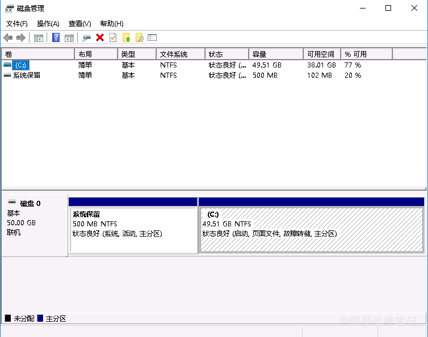Open the 文件(F) menu
The width and height of the screenshot is (428, 337).
point(17,24)
